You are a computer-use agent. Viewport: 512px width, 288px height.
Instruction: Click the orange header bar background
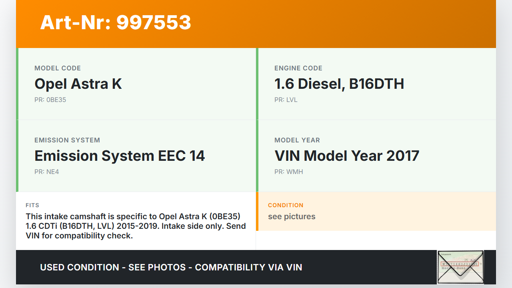(x=340, y=24)
